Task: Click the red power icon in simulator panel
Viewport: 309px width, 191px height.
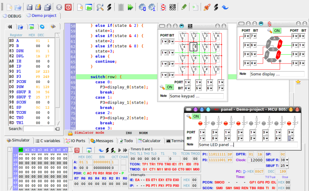Action: (77, 150)
